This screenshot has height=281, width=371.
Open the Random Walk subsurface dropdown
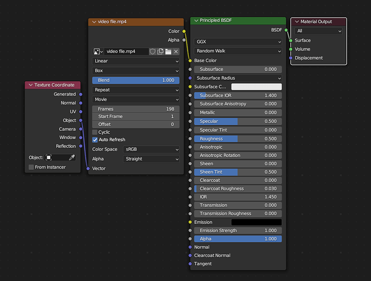pos(238,51)
